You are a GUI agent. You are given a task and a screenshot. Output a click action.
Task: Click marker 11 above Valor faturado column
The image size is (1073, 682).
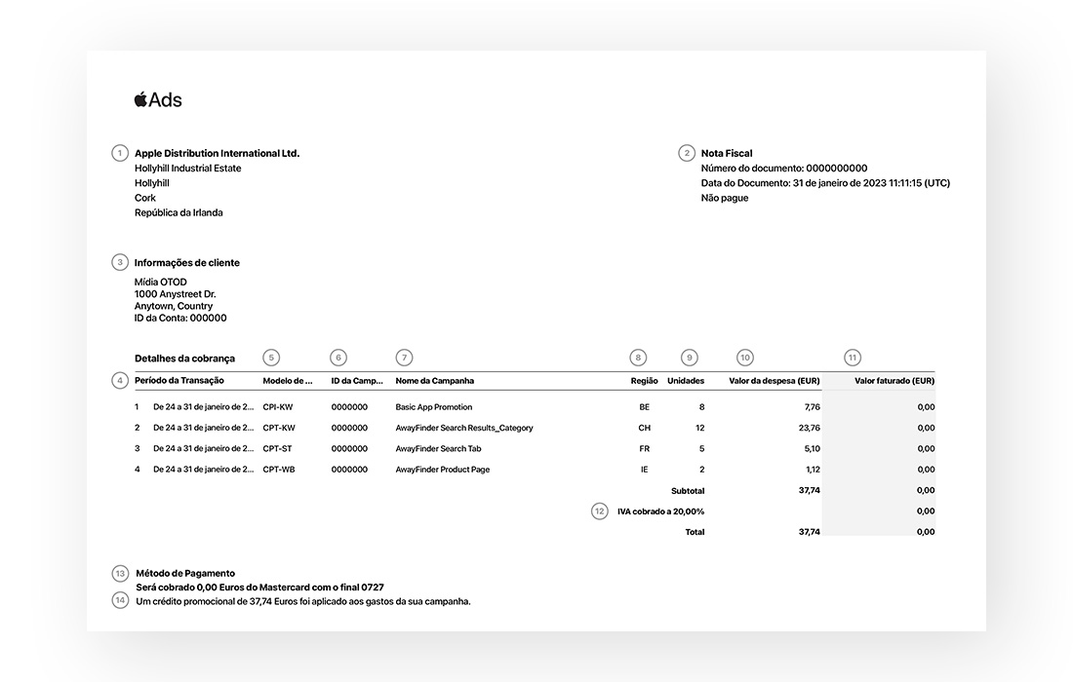pos(853,358)
